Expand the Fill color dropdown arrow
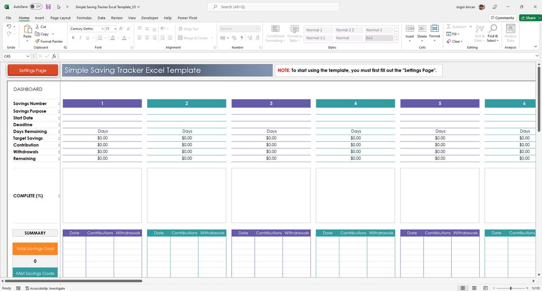The width and height of the screenshot is (542, 291). click(117, 38)
